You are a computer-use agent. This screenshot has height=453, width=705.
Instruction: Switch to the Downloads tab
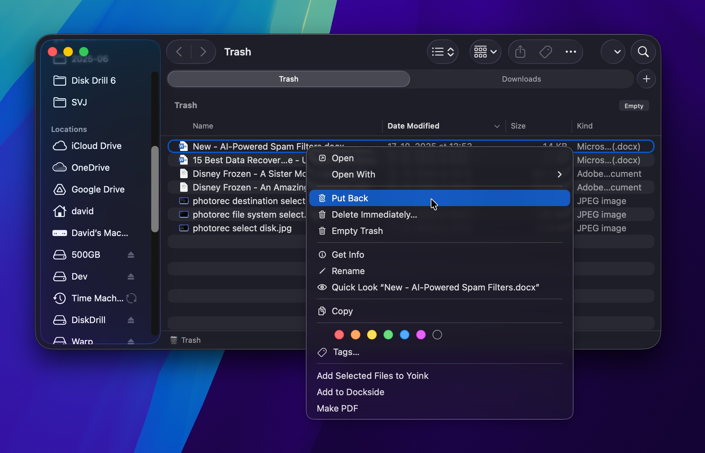(x=521, y=79)
